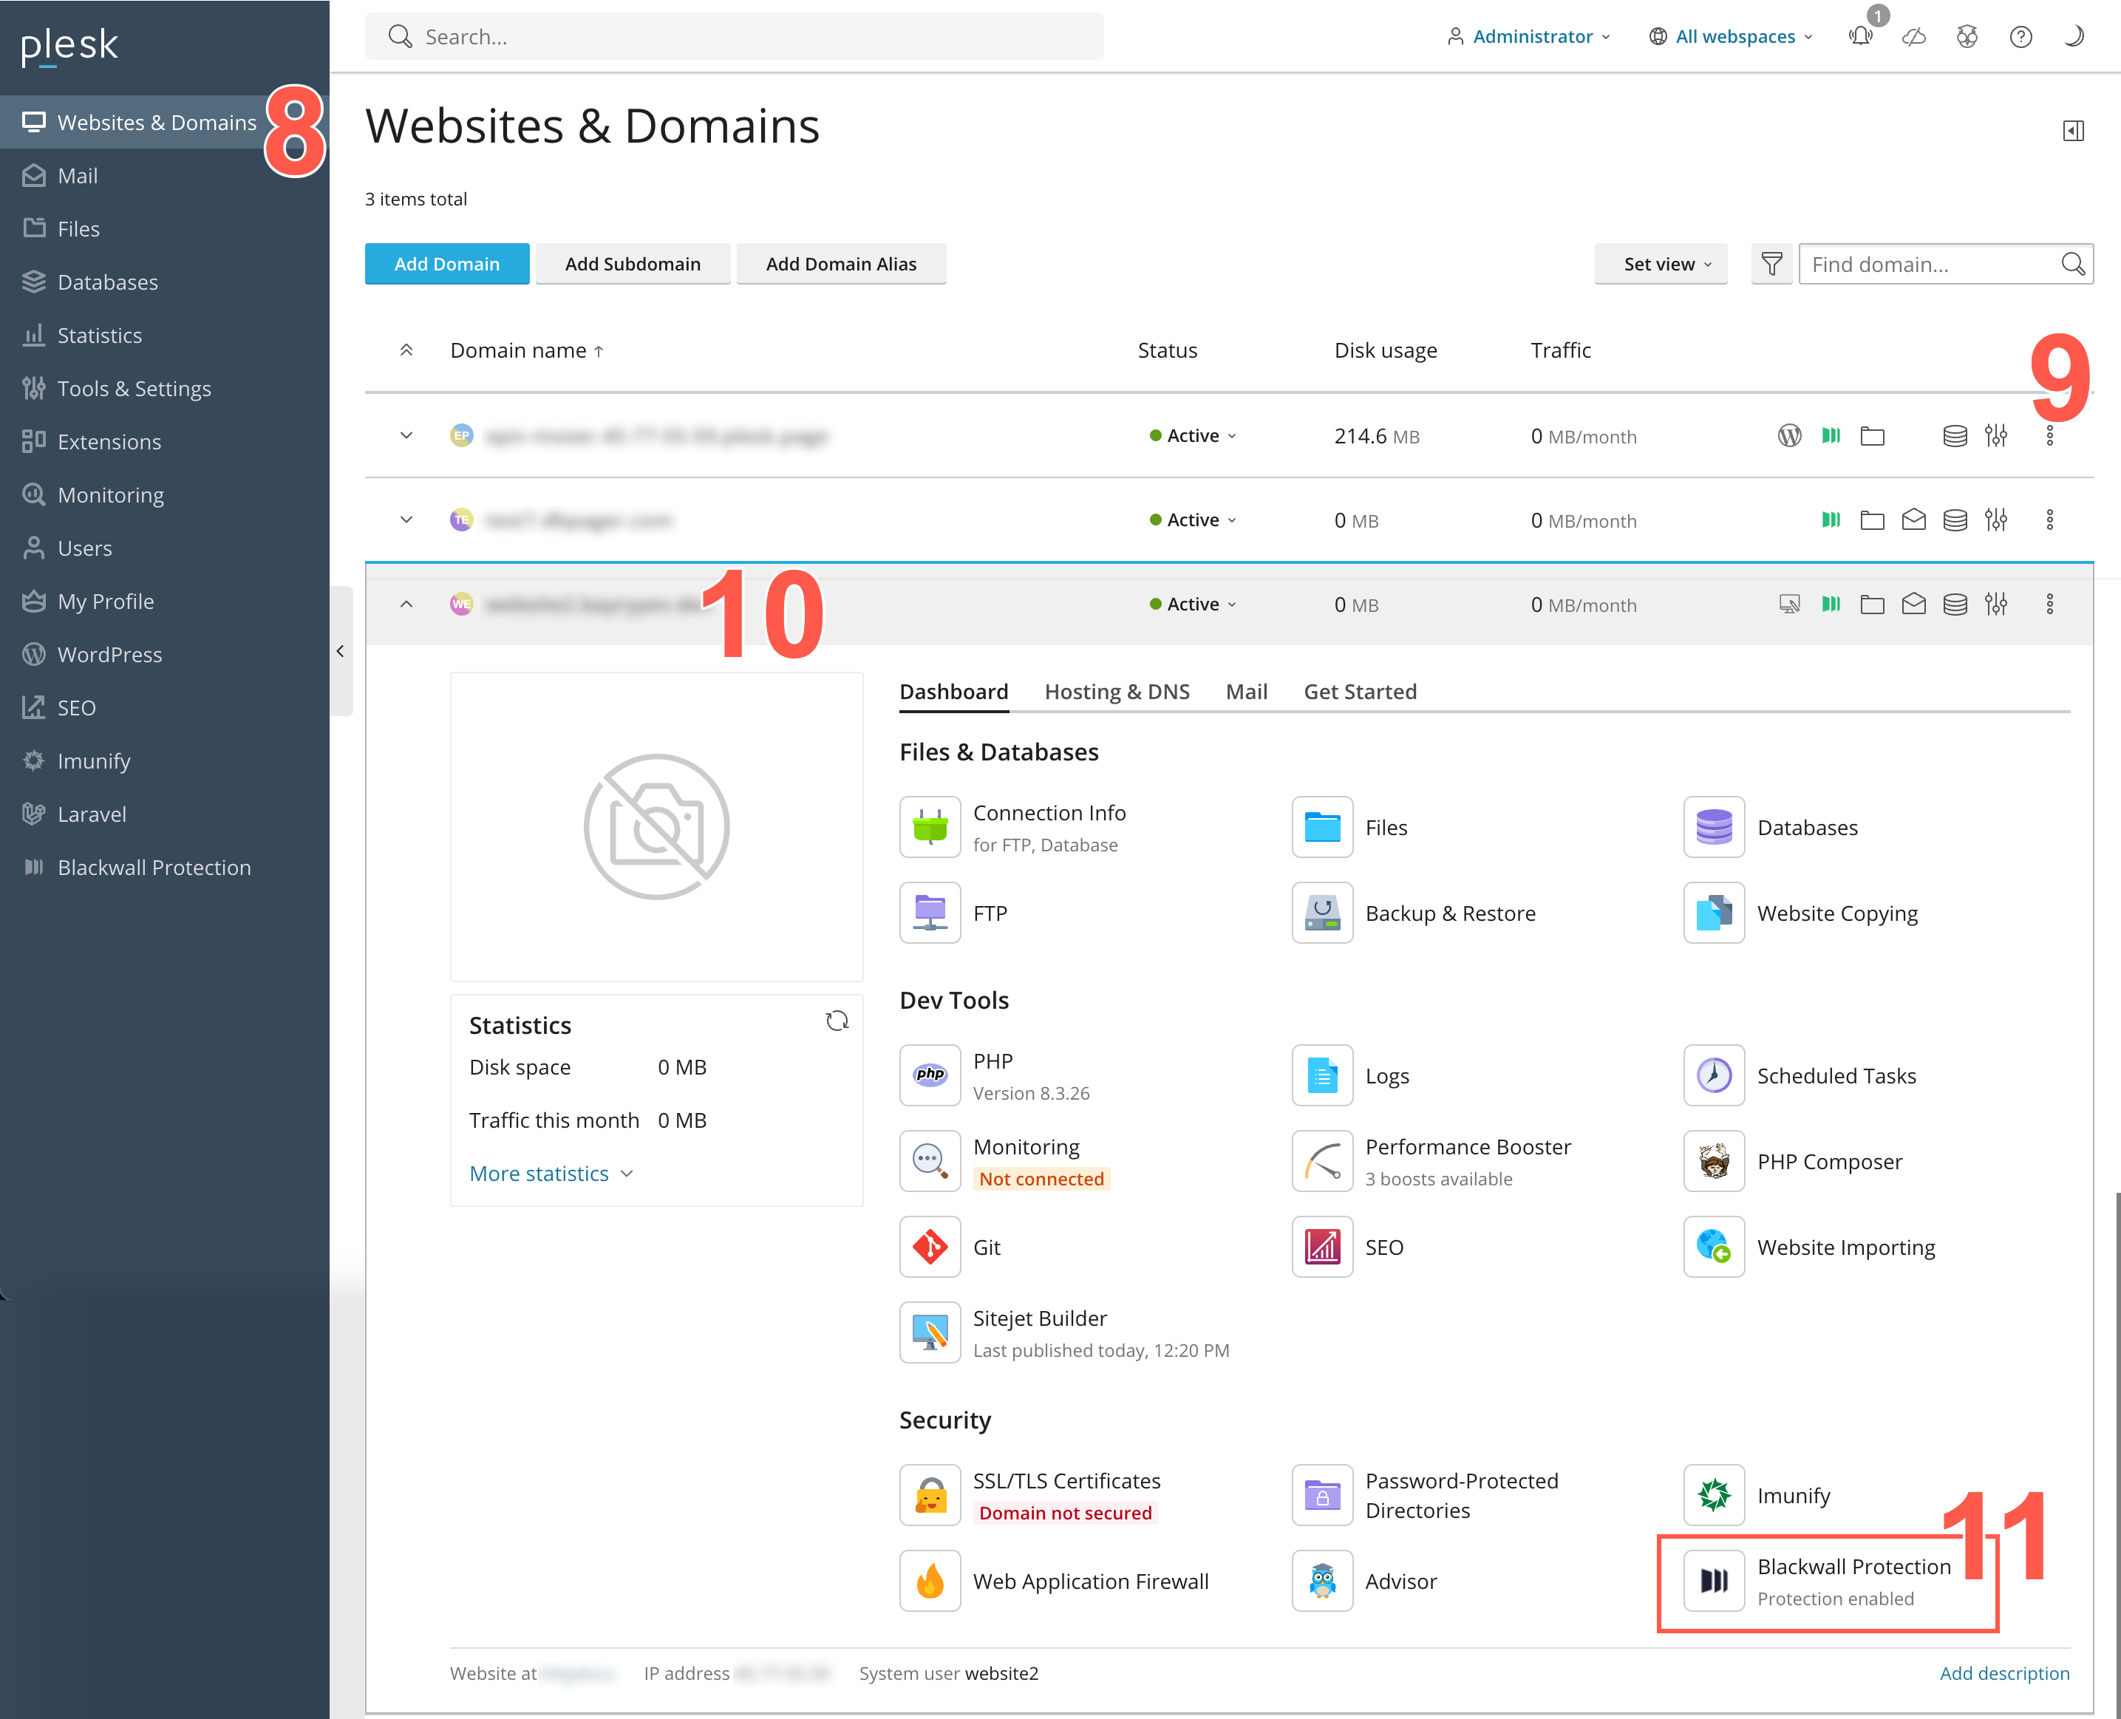
Task: Click the Add description link
Action: click(2004, 1672)
